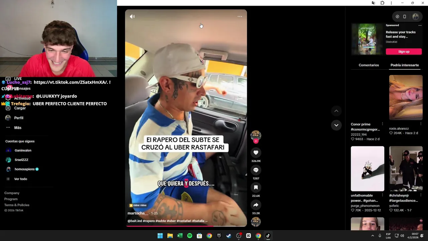Go to the previous video arrow
The height and width of the screenshot is (241, 428).
336,111
